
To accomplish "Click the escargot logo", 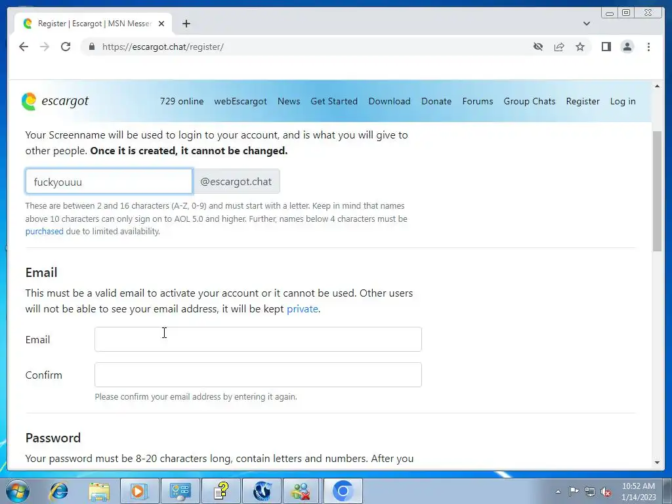I will click(55, 102).
